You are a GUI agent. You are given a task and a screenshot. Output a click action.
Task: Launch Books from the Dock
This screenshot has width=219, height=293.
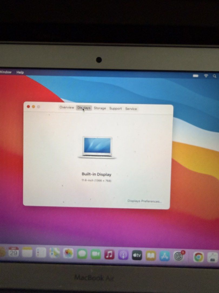pos(151,256)
